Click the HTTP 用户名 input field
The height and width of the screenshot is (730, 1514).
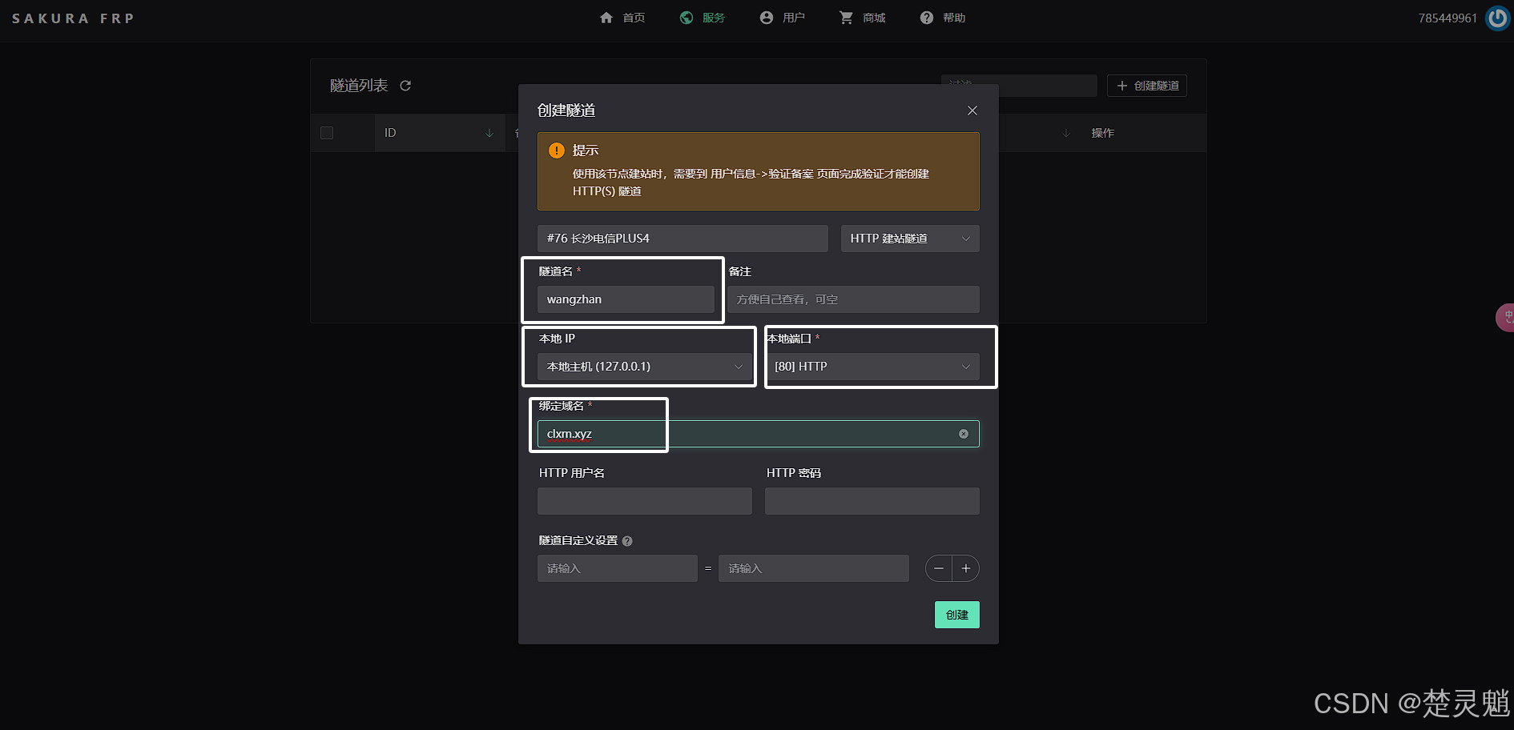tap(645, 501)
